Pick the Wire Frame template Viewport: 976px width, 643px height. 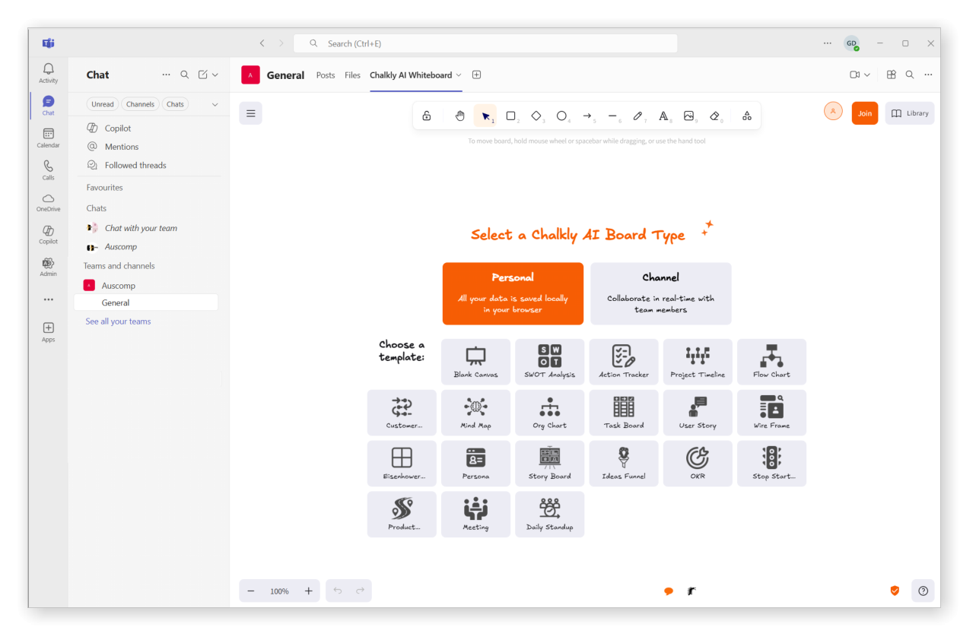point(771,413)
